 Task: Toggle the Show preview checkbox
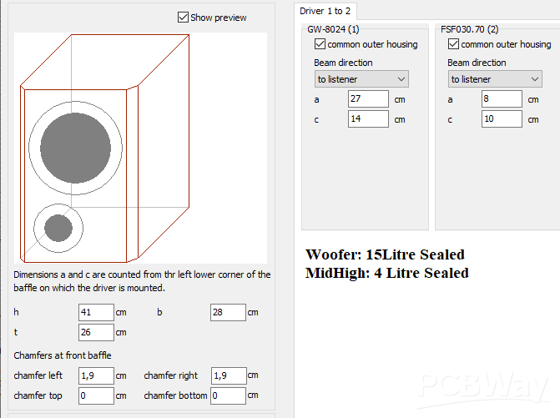tap(184, 18)
